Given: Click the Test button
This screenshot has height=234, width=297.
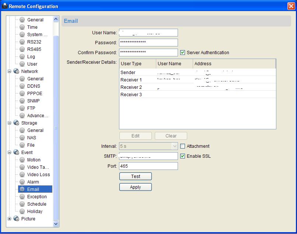Looking at the screenshot, I should point(136,177).
